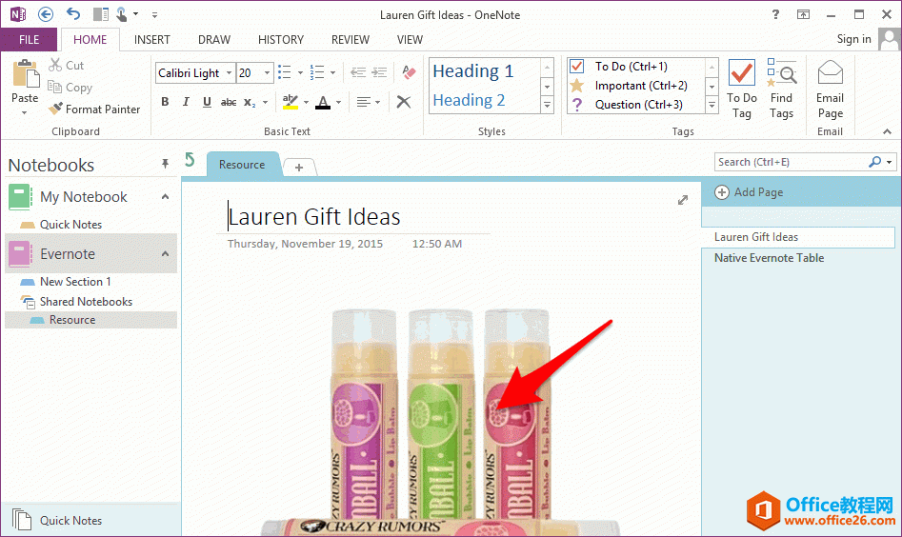This screenshot has width=902, height=537.
Task: Switch to the DRAW tab
Action: pyautogui.click(x=214, y=40)
